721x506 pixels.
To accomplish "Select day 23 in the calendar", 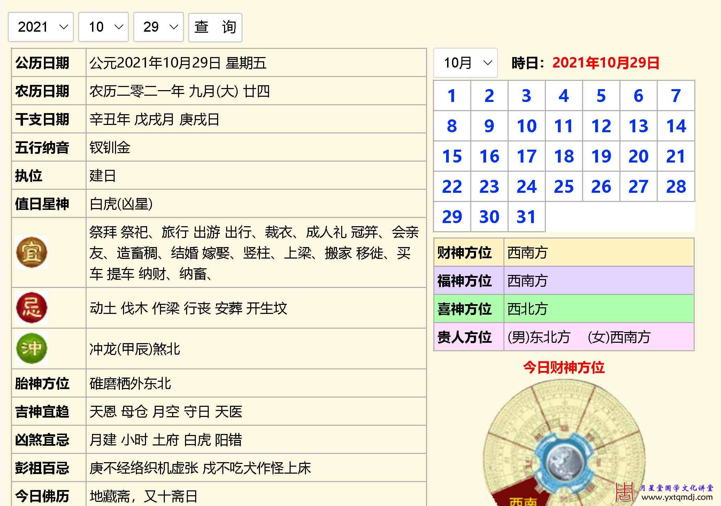I will [x=489, y=187].
